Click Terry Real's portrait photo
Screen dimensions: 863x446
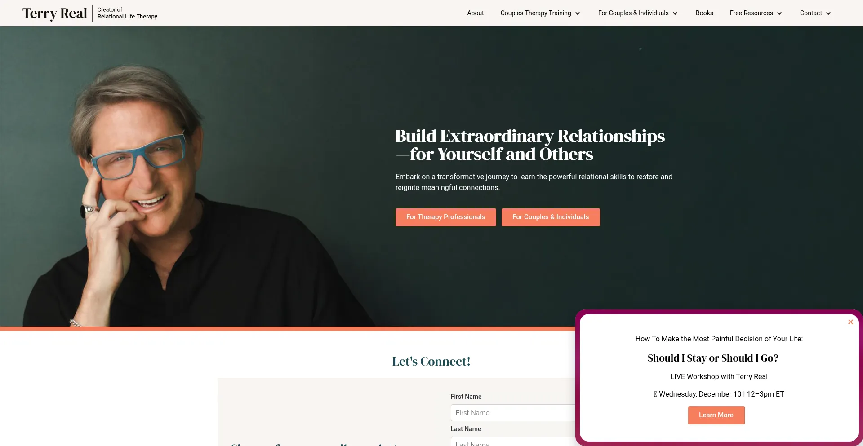point(189,193)
